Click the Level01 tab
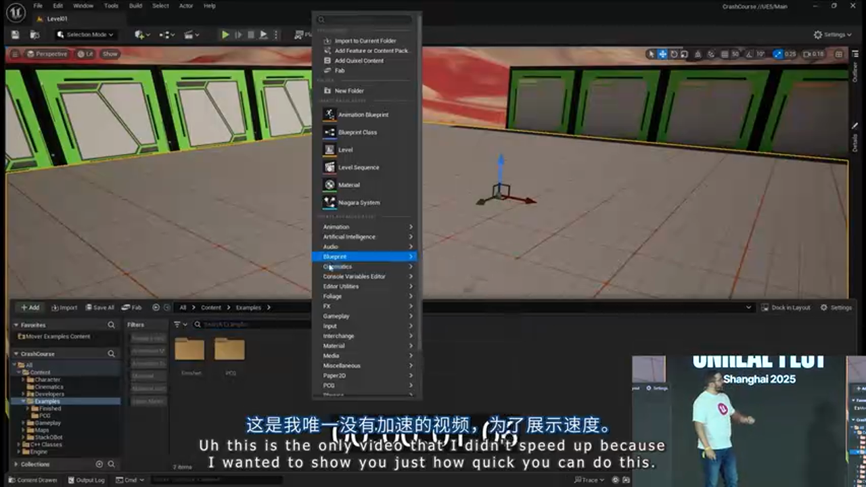Screen dimensions: 866x487 [56, 19]
